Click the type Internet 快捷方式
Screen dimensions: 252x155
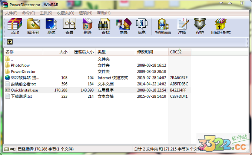click(x=113, y=77)
